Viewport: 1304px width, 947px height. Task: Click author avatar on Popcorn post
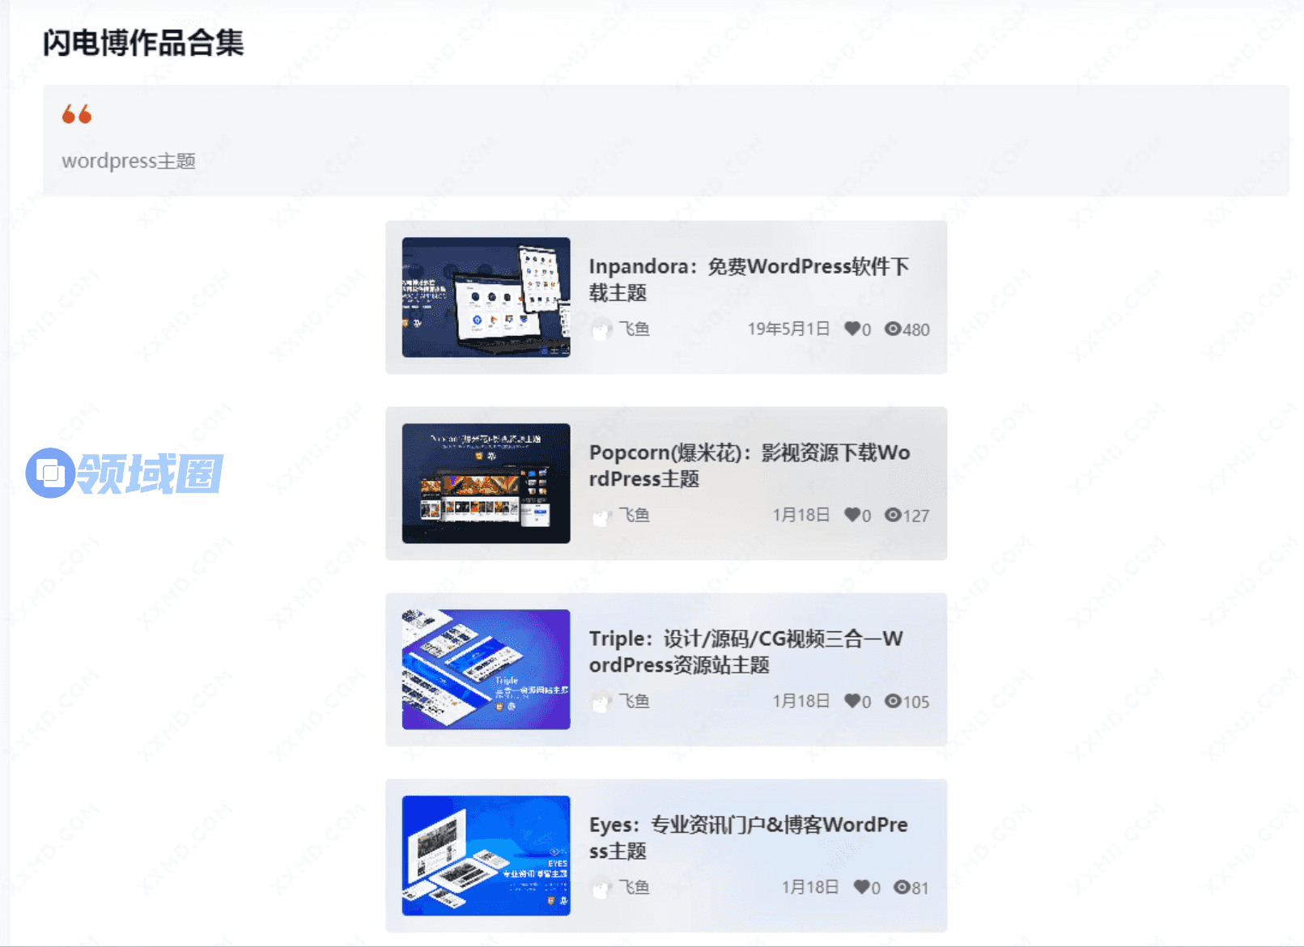(x=601, y=516)
